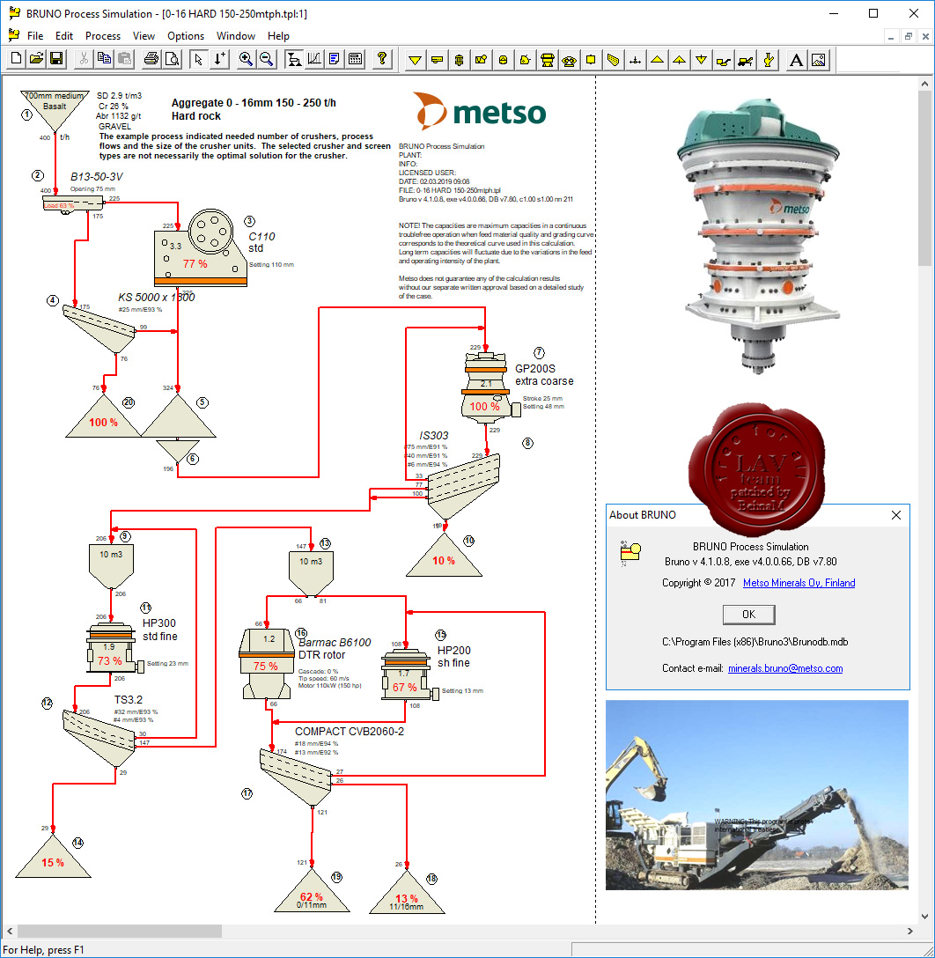Open the Process menu
The height and width of the screenshot is (958, 935).
(103, 36)
